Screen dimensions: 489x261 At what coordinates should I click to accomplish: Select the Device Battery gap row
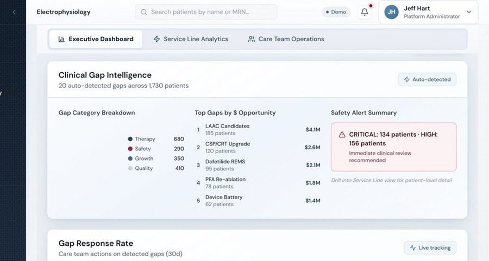(258, 201)
